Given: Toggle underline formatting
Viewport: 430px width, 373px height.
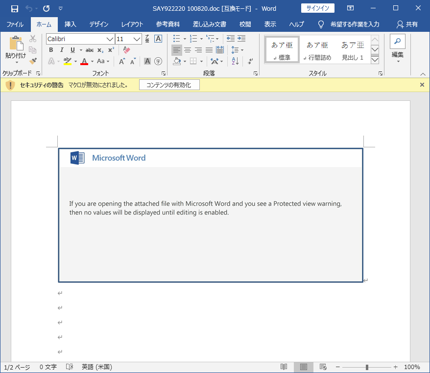Looking at the screenshot, I should pos(72,50).
